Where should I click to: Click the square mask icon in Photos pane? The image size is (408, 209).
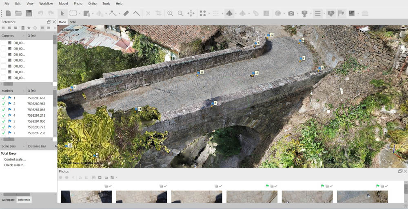(100, 177)
